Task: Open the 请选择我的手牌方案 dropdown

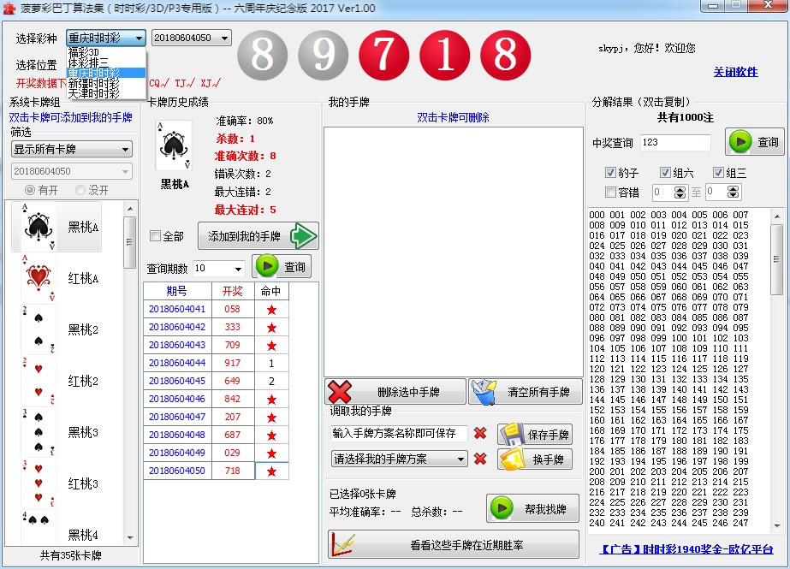Action: [399, 459]
